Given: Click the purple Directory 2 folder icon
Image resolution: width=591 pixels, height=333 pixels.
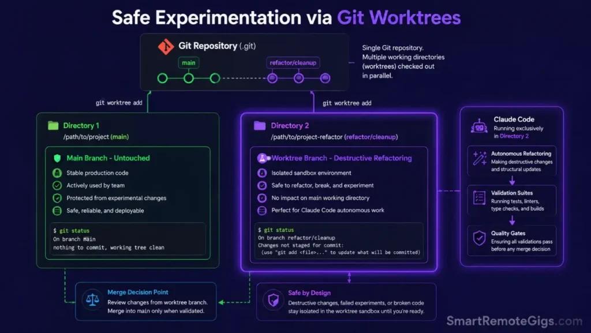Looking at the screenshot, I should (x=260, y=125).
